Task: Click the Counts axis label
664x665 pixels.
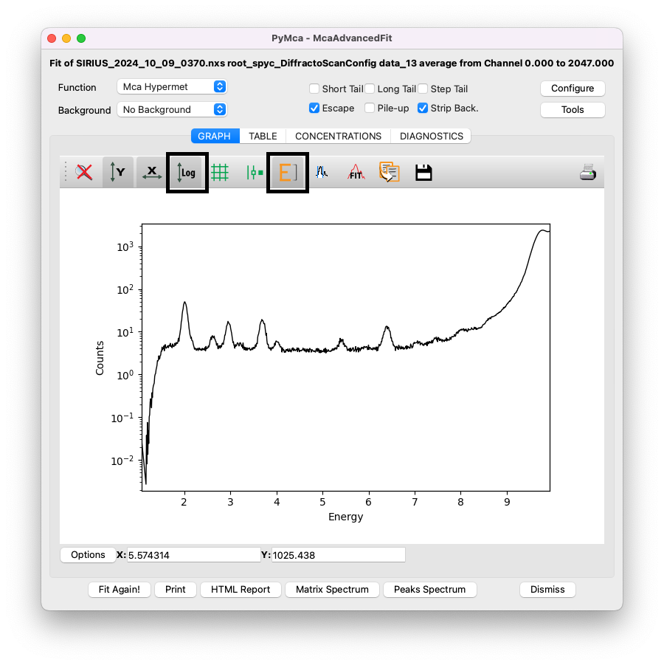Action: (x=100, y=358)
